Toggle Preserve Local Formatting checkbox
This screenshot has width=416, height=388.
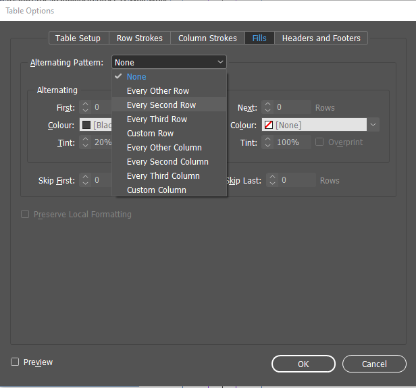point(25,214)
